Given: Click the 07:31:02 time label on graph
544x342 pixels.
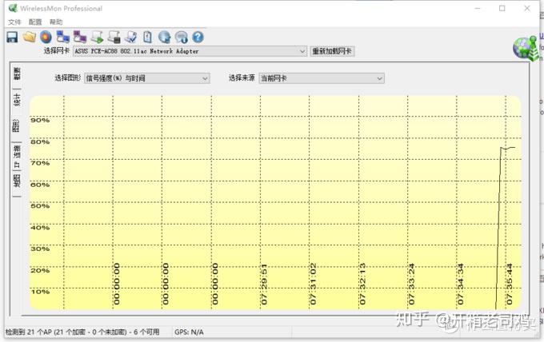Looking at the screenshot, I should (313, 284).
